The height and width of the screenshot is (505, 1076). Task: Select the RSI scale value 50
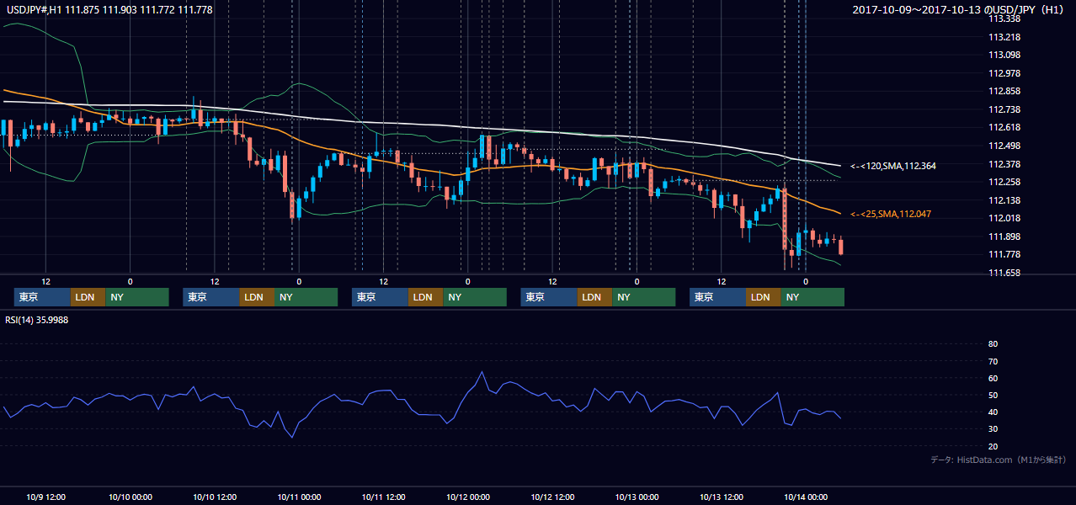pyautogui.click(x=993, y=395)
